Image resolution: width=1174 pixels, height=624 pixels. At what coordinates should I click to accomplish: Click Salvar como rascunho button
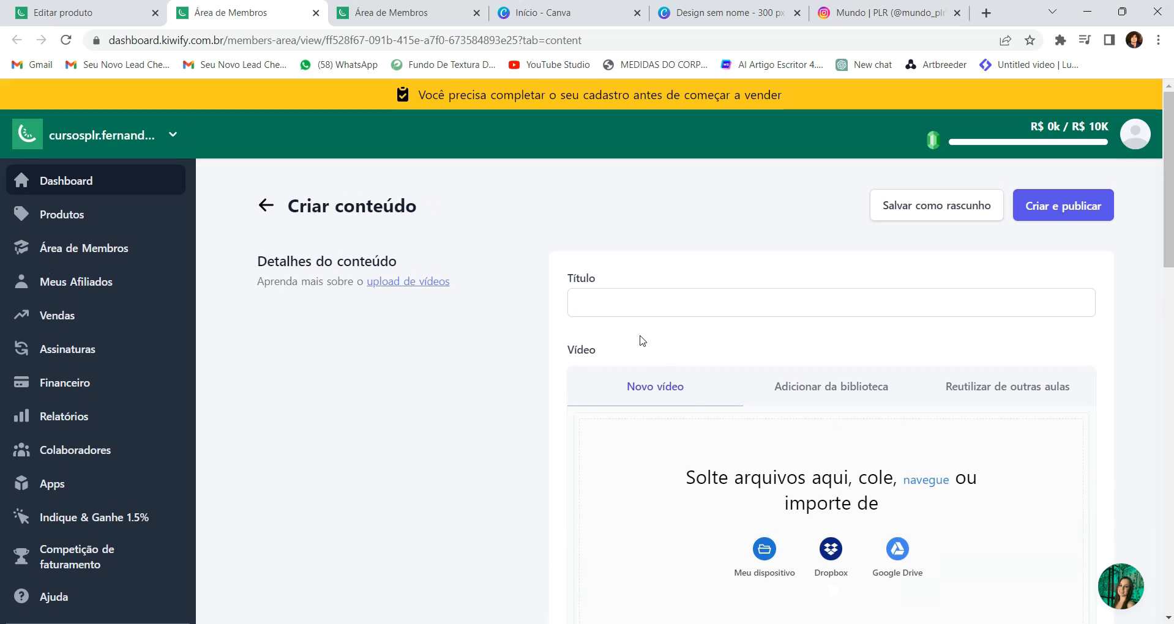[936, 206]
